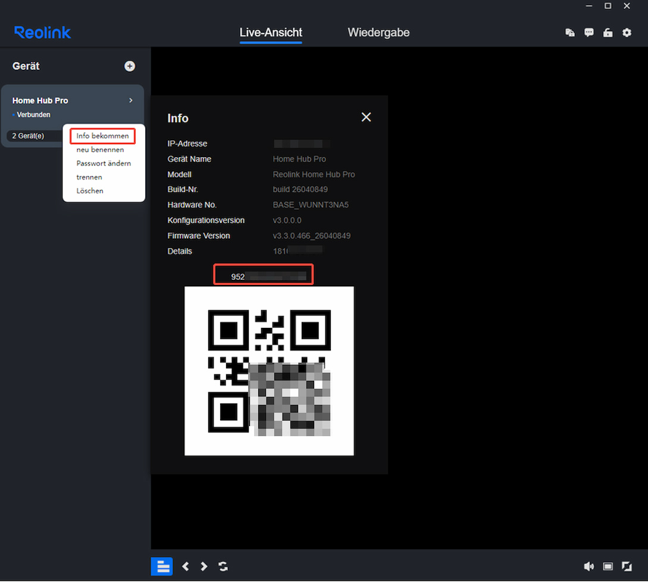648x582 pixels.
Task: Go to the previous camera page
Action: point(186,567)
